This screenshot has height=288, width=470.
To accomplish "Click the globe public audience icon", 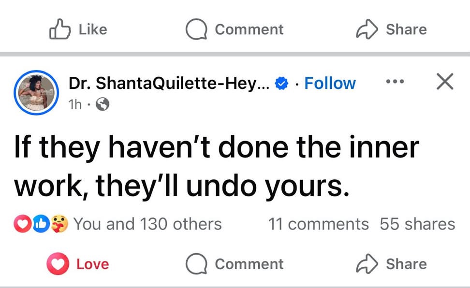I will click(102, 104).
